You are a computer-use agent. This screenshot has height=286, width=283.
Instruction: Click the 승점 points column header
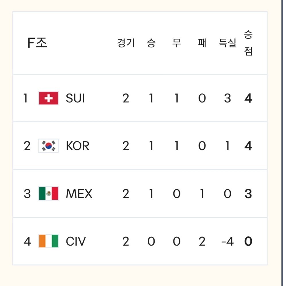point(248,43)
